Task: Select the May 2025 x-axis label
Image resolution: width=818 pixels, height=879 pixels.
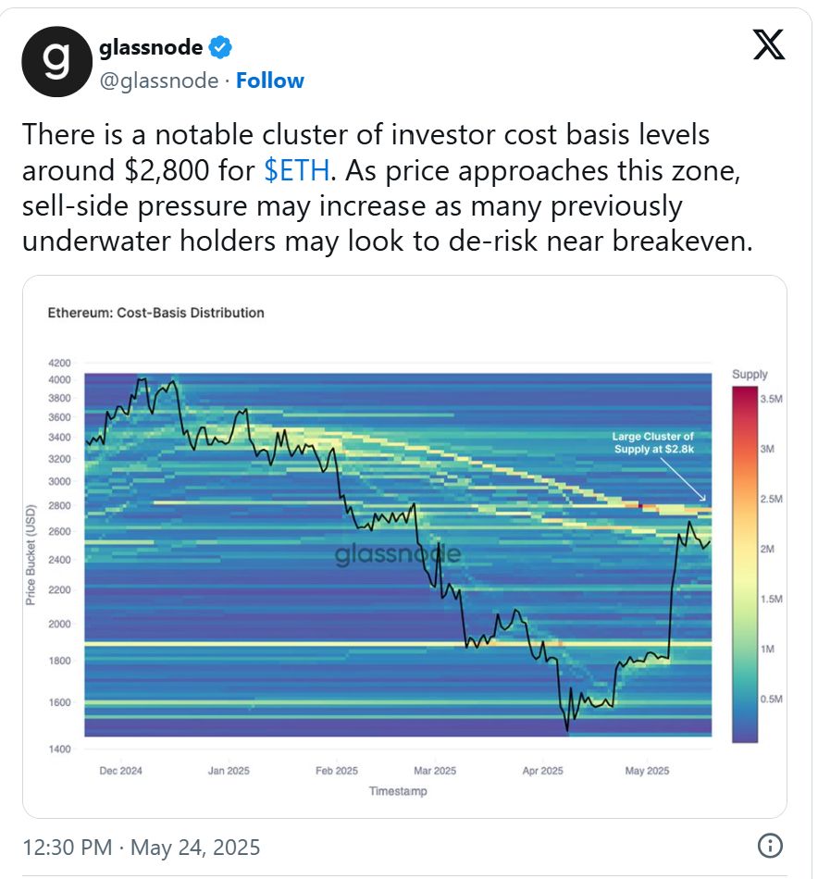Action: tap(647, 770)
